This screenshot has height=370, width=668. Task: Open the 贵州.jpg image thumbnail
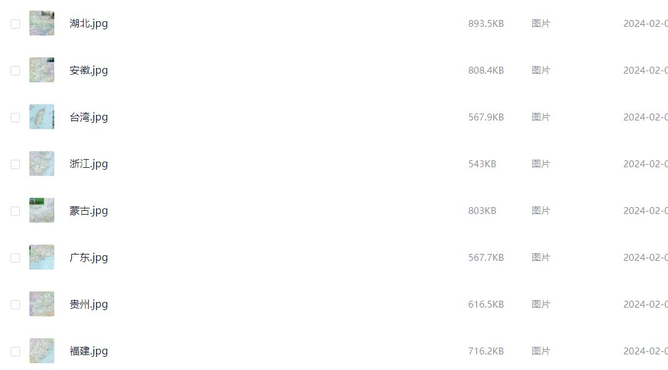pyautogui.click(x=42, y=304)
